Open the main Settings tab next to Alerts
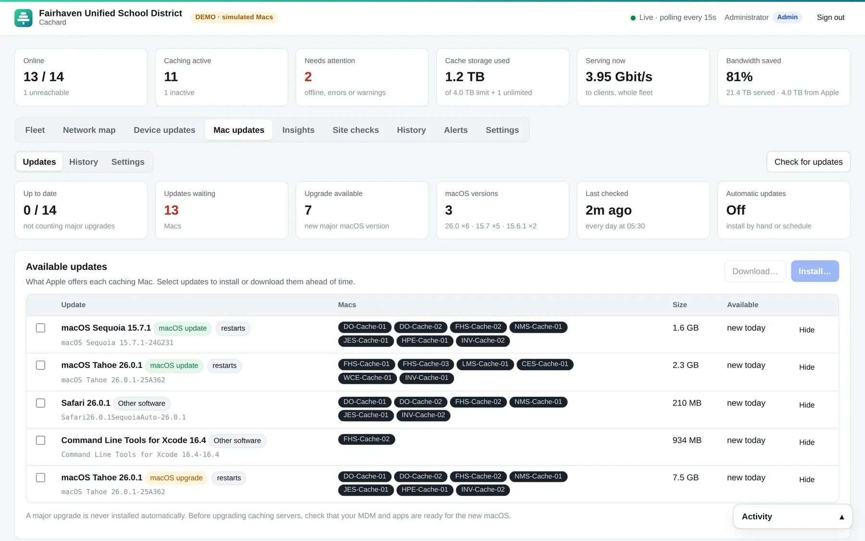The width and height of the screenshot is (865, 541). (x=502, y=130)
